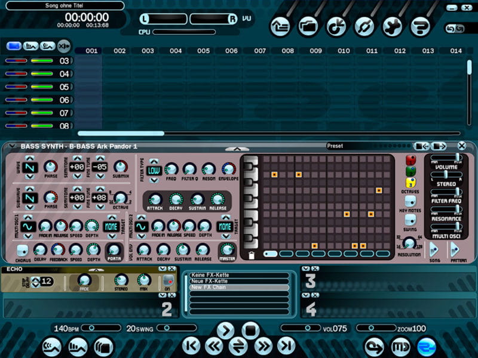Screen dimensions: 478x358
Task: Click the stop button in transport
Action: click(250, 330)
